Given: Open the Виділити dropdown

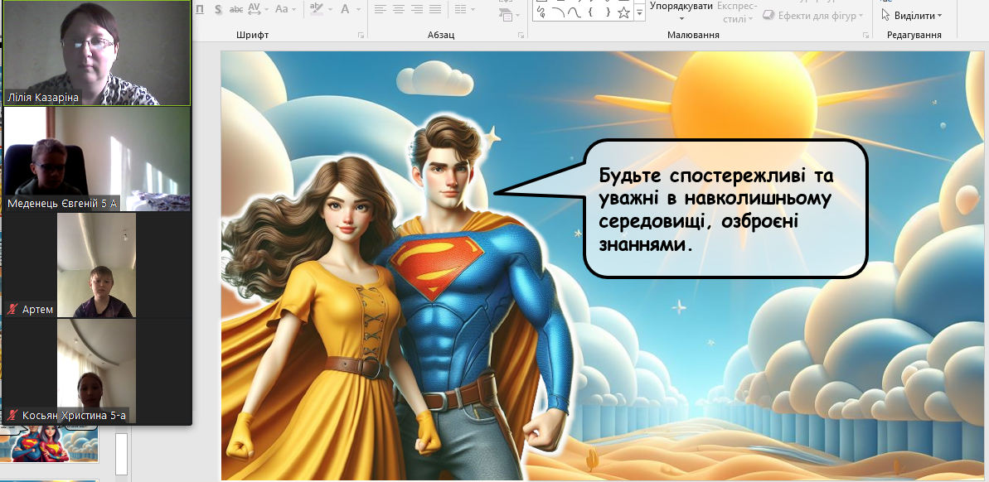Looking at the screenshot, I should pyautogui.click(x=912, y=15).
